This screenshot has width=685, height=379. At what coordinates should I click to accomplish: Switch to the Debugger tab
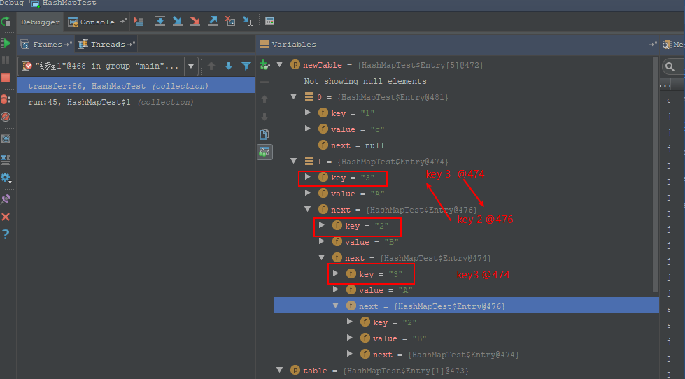click(x=40, y=22)
